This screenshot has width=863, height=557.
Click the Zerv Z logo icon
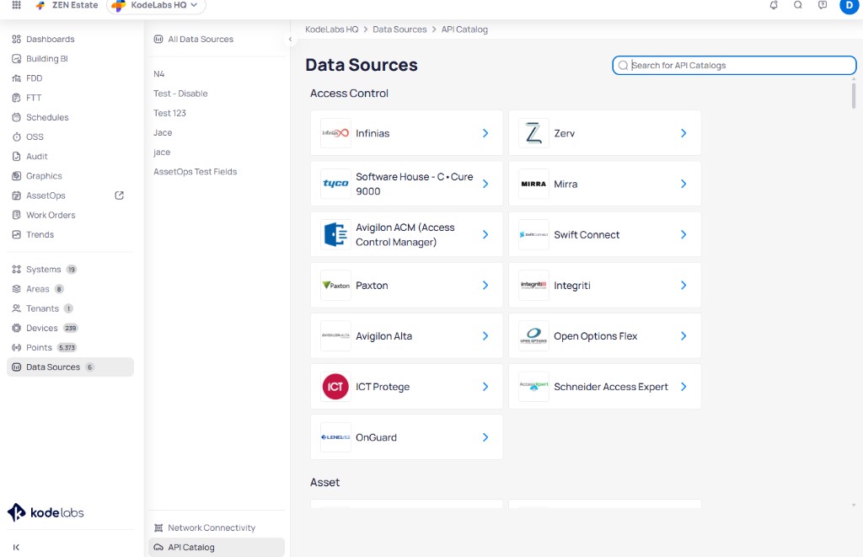[x=533, y=133]
